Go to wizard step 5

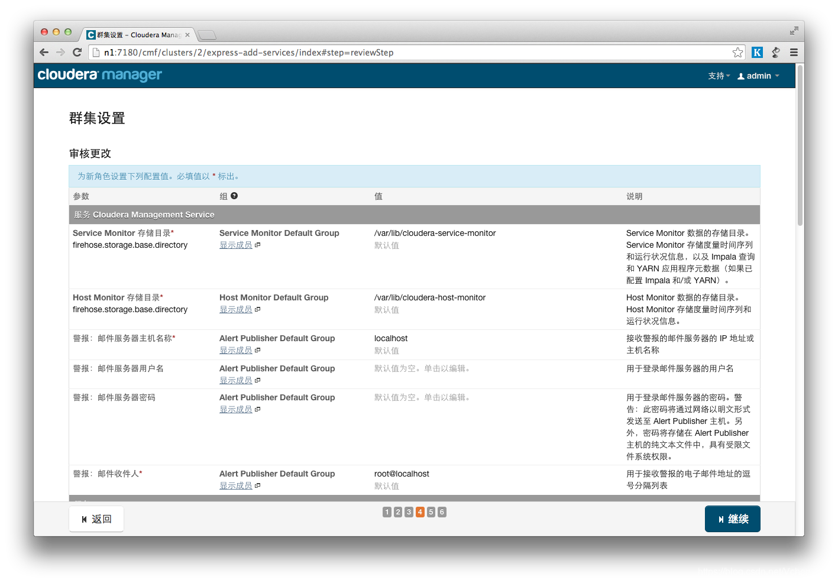tap(431, 512)
